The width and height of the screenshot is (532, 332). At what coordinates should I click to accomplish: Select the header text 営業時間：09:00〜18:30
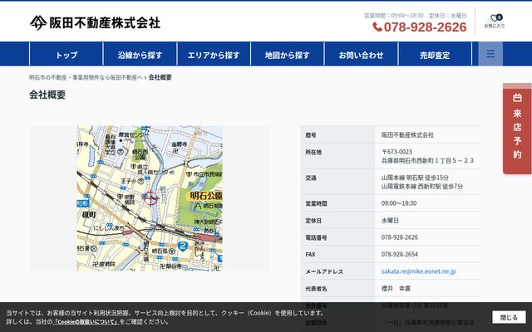click(x=394, y=16)
